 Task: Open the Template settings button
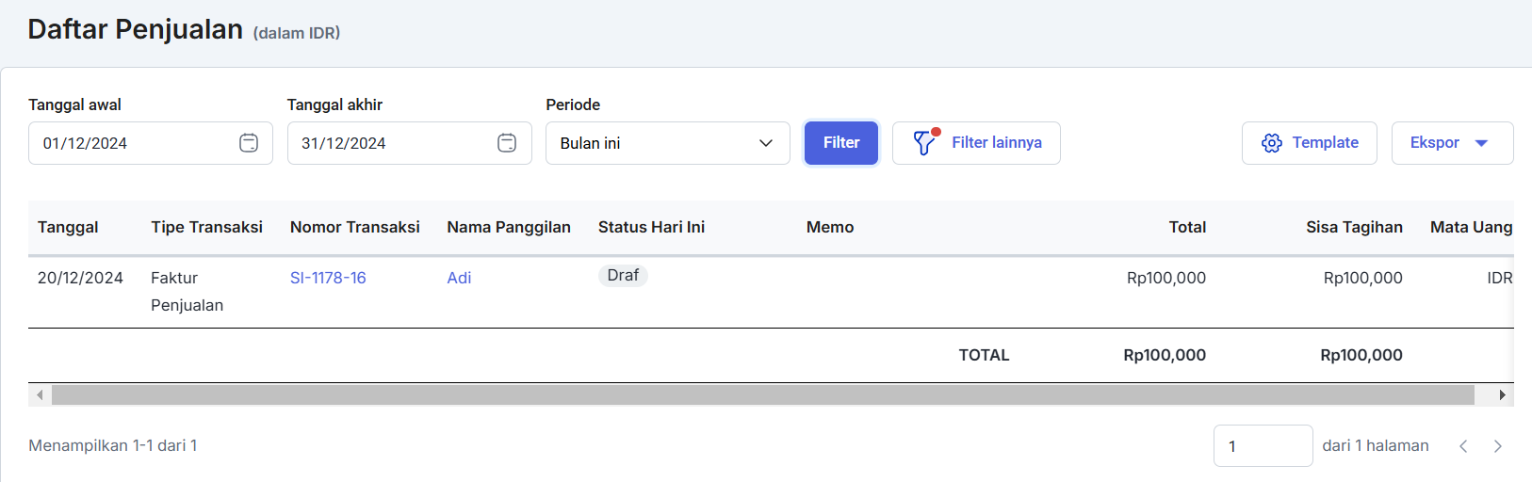pos(1310,143)
